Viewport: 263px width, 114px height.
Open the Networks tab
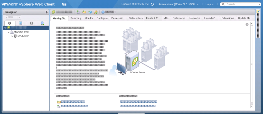point(195,18)
